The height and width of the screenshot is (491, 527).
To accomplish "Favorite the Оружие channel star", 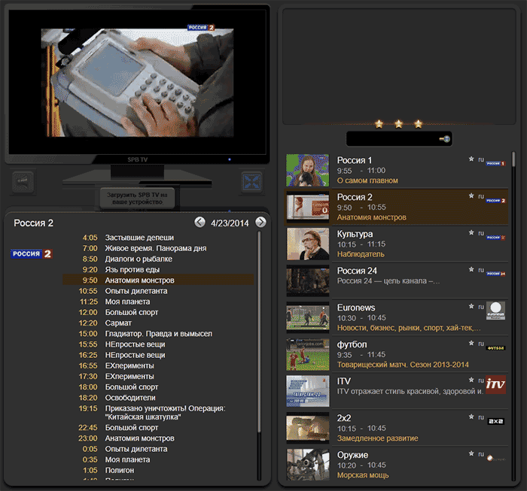I will [x=471, y=453].
